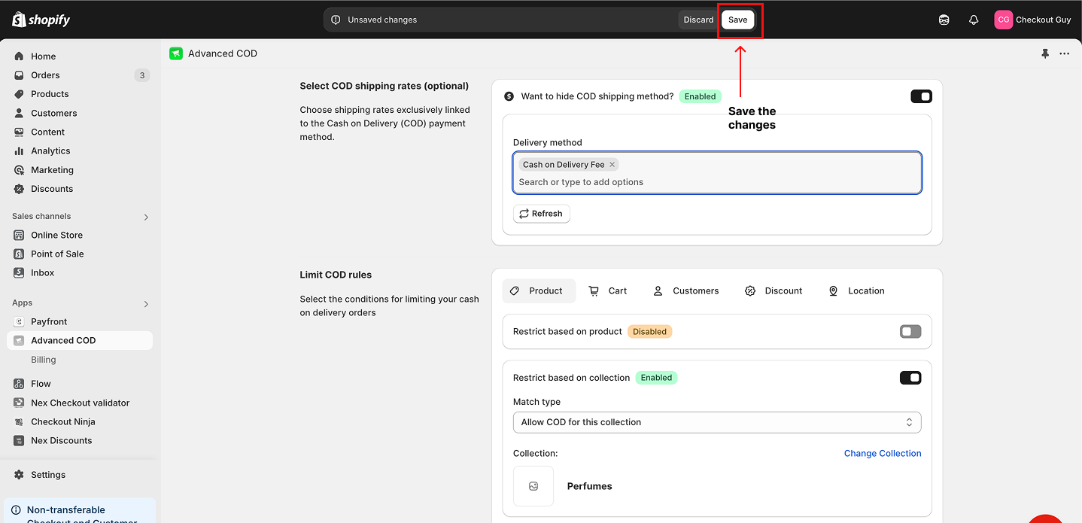Expand the Apps section chevron
Image resolution: width=1082 pixels, height=523 pixels.
[x=146, y=304]
